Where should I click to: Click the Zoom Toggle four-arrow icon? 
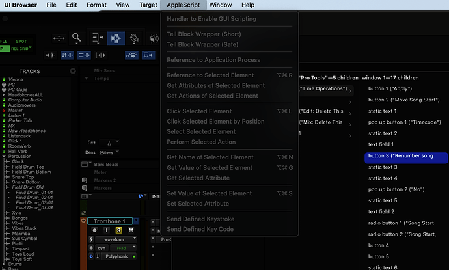(59, 38)
